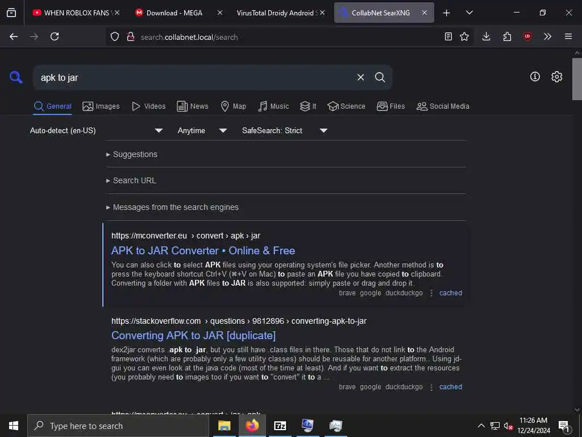
Task: Select the Social Media search category
Action: 443,106
